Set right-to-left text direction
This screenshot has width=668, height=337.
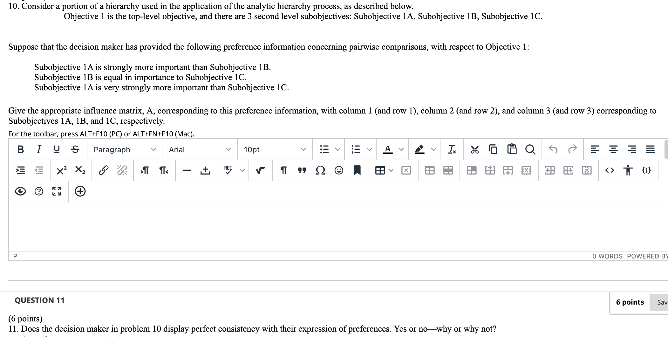pos(163,171)
